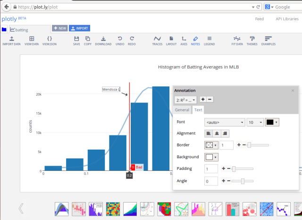Click the Download toolbar icon
This screenshot has width=302, height=220.
click(103, 39)
